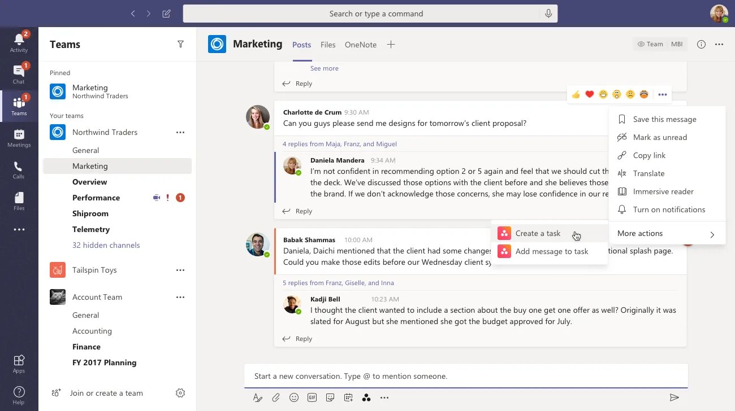Viewport: 735px width, 411px height.
Task: Click Join or create a team
Action: coord(106,393)
